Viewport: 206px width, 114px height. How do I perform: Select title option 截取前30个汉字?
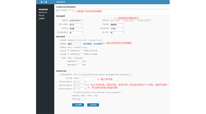pos(68,40)
